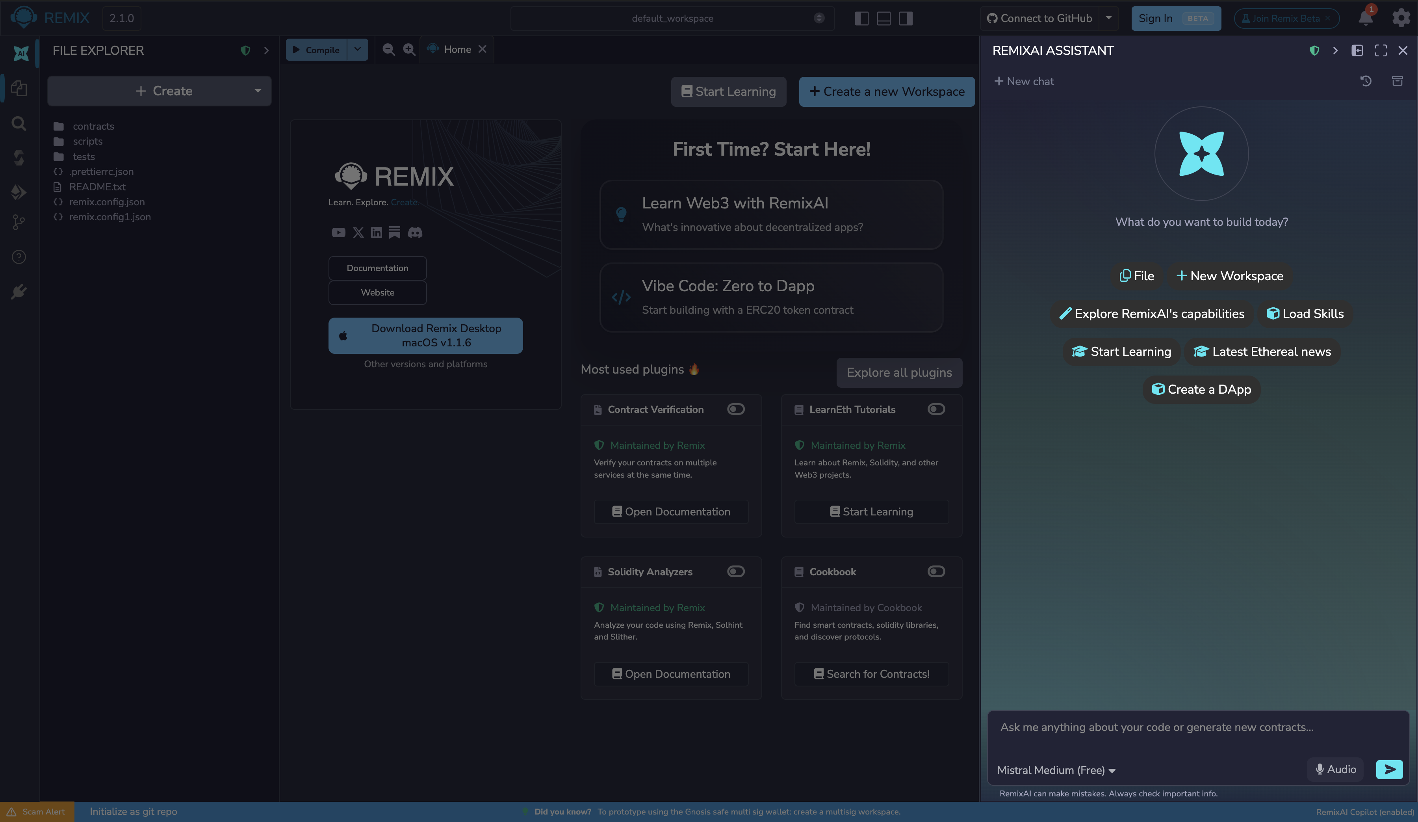Click Explore all plugins button
This screenshot has width=1418, height=822.
tap(899, 373)
